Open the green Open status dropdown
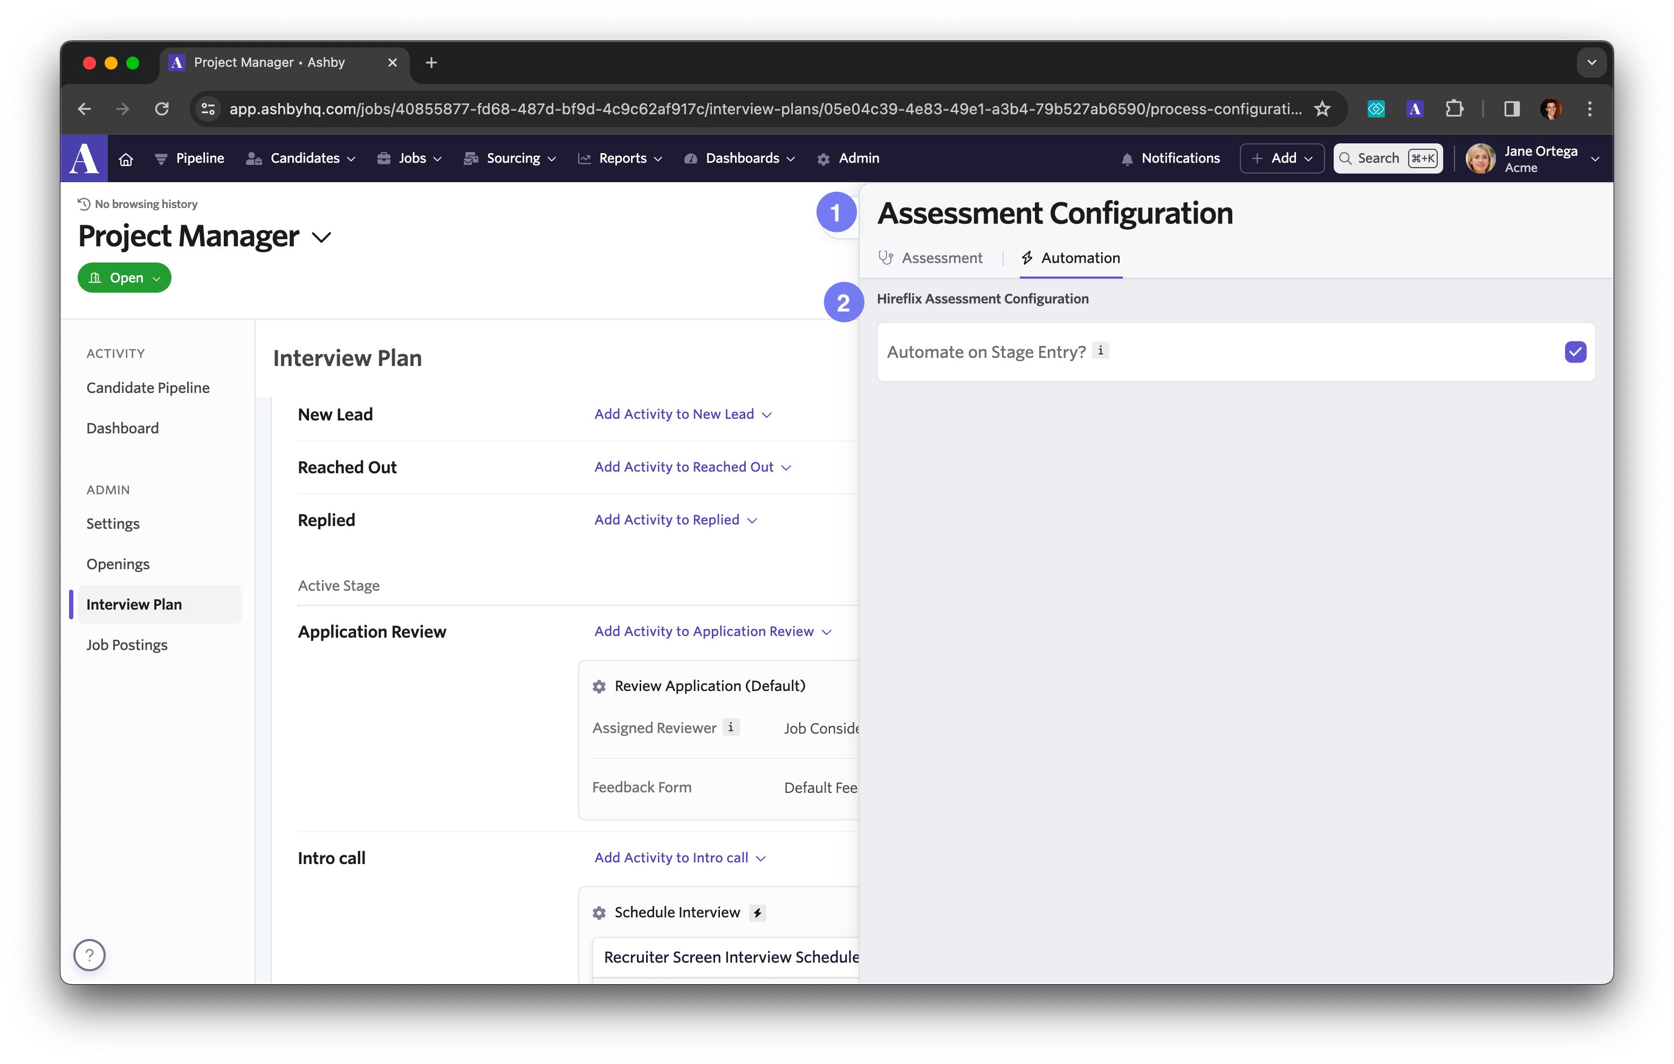 [125, 278]
